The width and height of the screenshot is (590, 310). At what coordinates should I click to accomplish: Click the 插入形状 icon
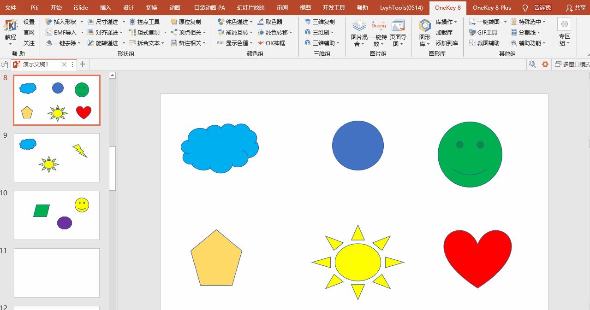click(x=49, y=22)
